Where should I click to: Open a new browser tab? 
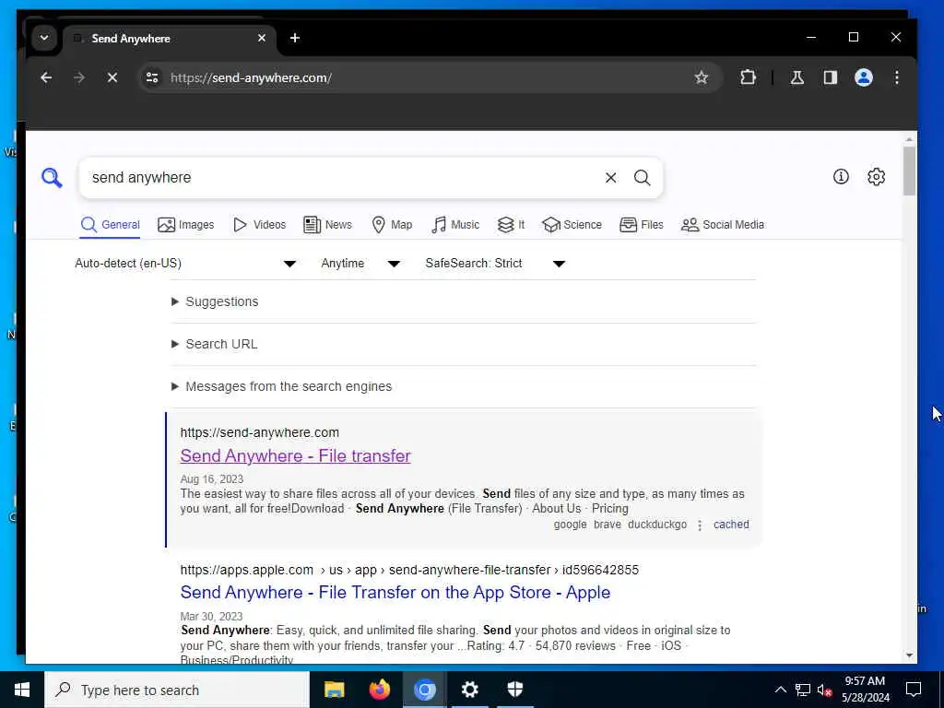coord(294,38)
